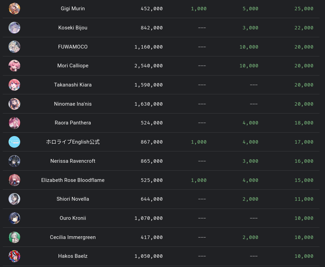
Task: Select Nerissa Ravencroft's avatar icon
Action: (14, 161)
